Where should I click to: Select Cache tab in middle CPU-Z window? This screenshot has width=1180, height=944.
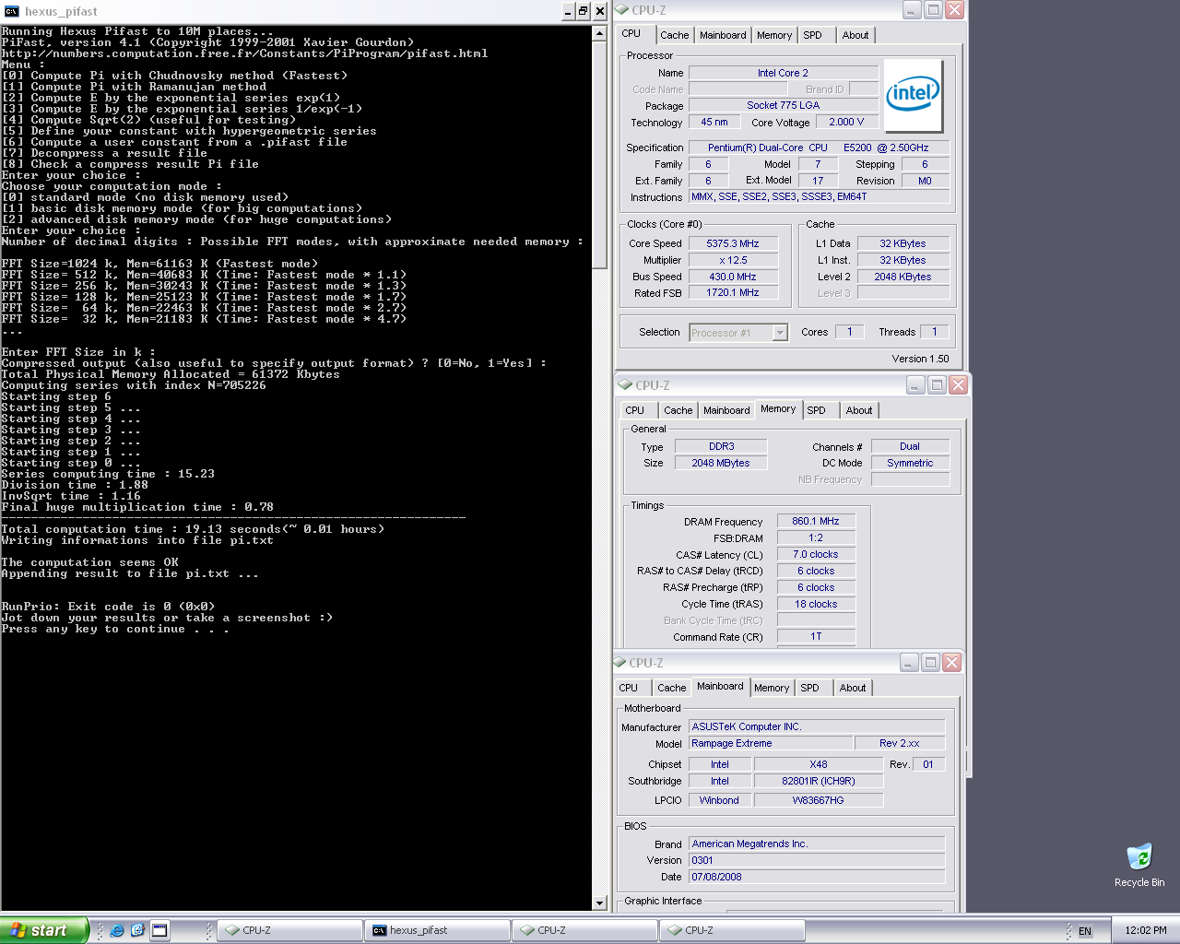(x=678, y=410)
